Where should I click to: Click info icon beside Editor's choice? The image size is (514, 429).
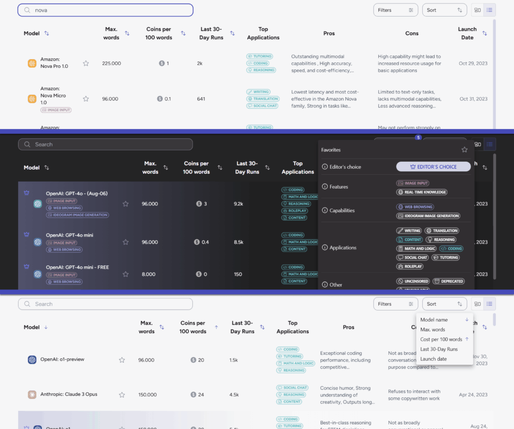(325, 167)
